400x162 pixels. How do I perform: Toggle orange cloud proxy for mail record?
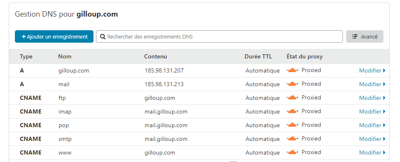292,84
